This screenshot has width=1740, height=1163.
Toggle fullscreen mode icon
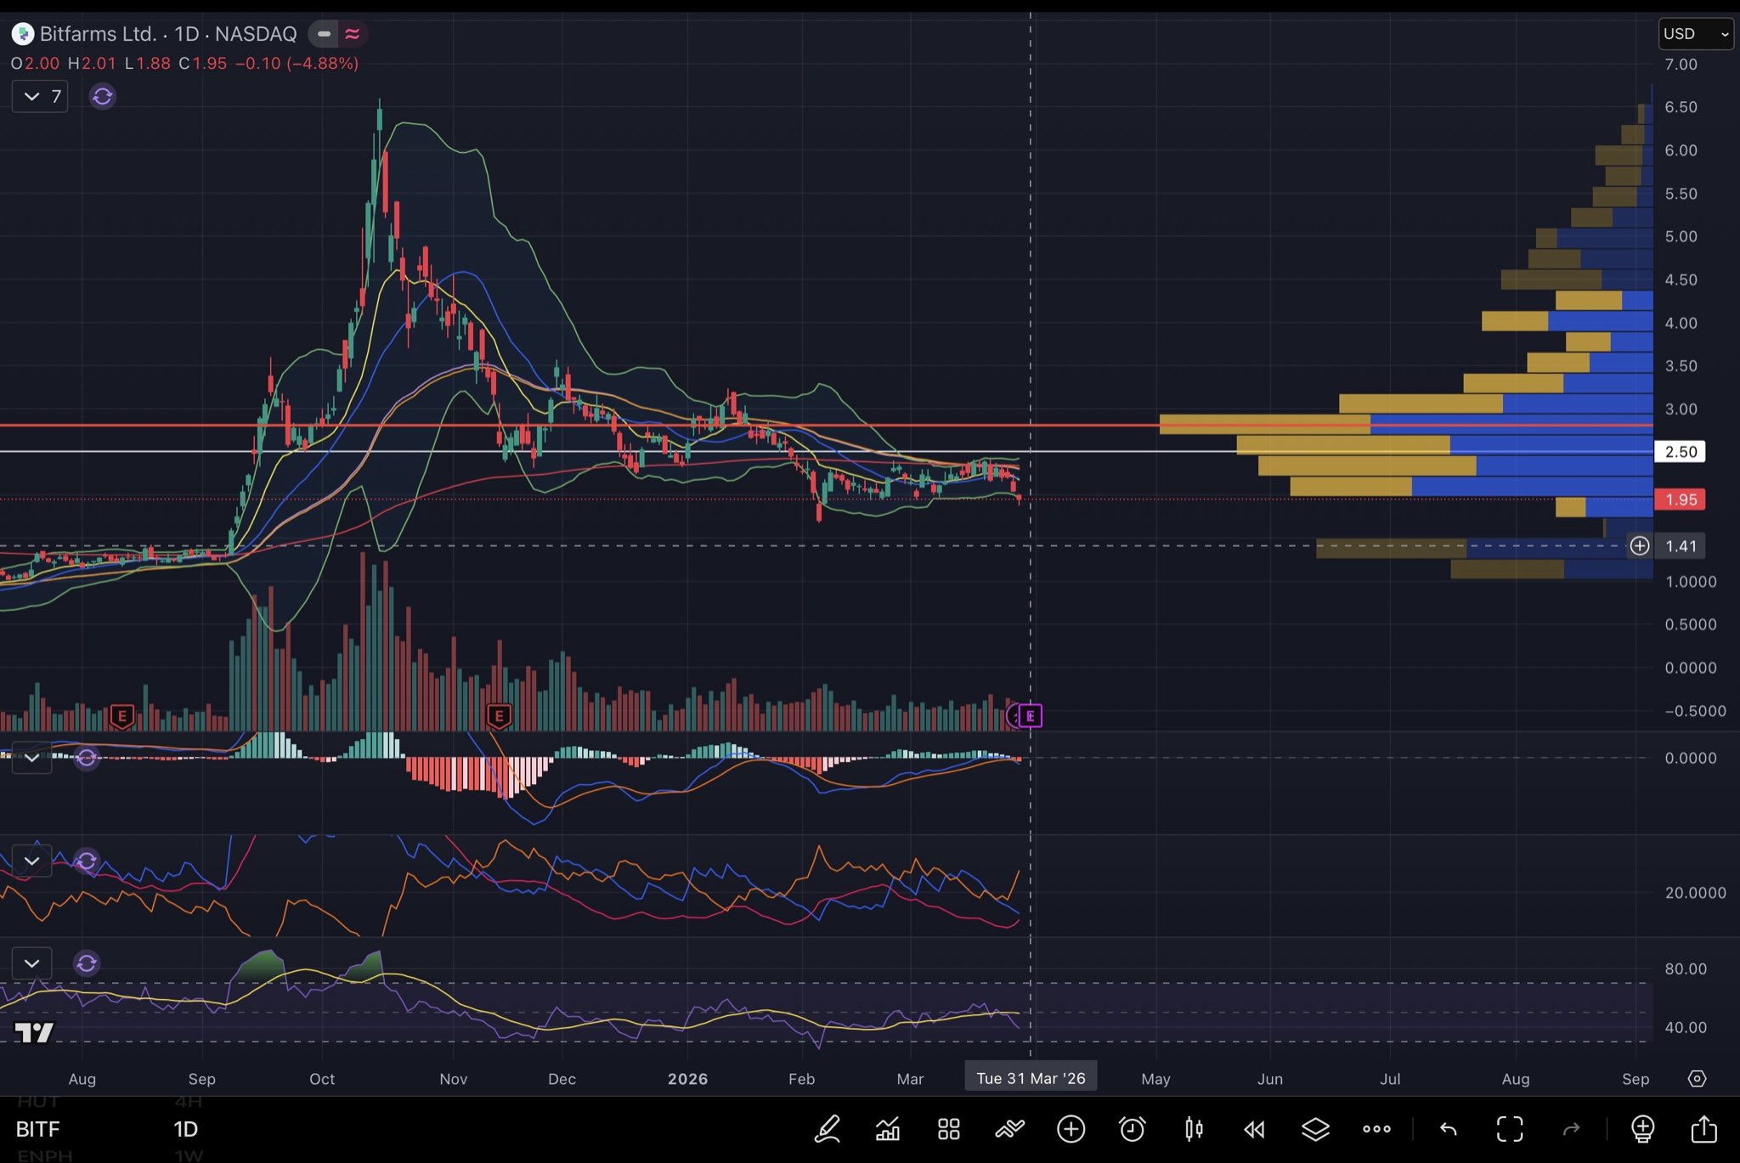[1510, 1129]
